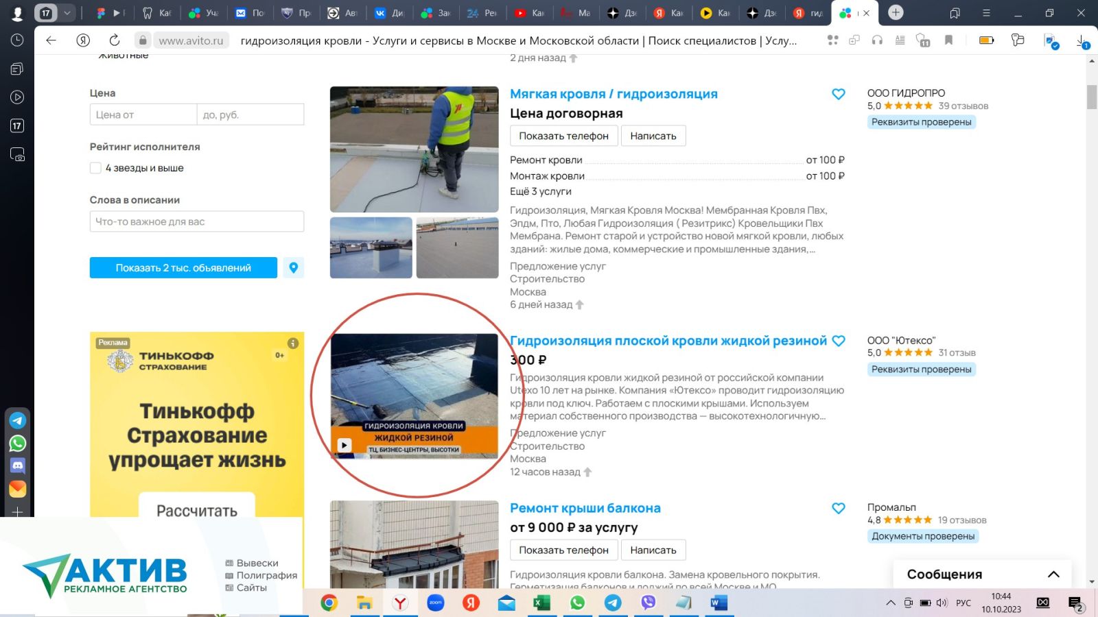Open Гидроизоляция плоской кровли жидкой резиной link
This screenshot has width=1098, height=617.
tap(668, 341)
